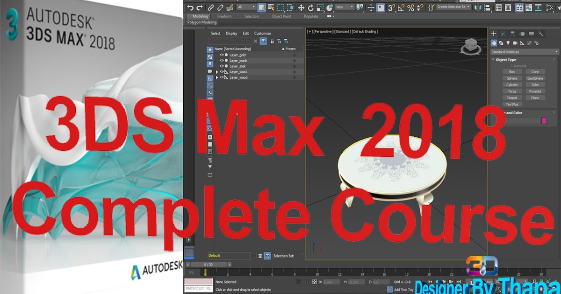The image size is (561, 294).
Task: Click the Unlink Selection broken-chain icon
Action: point(220,7)
